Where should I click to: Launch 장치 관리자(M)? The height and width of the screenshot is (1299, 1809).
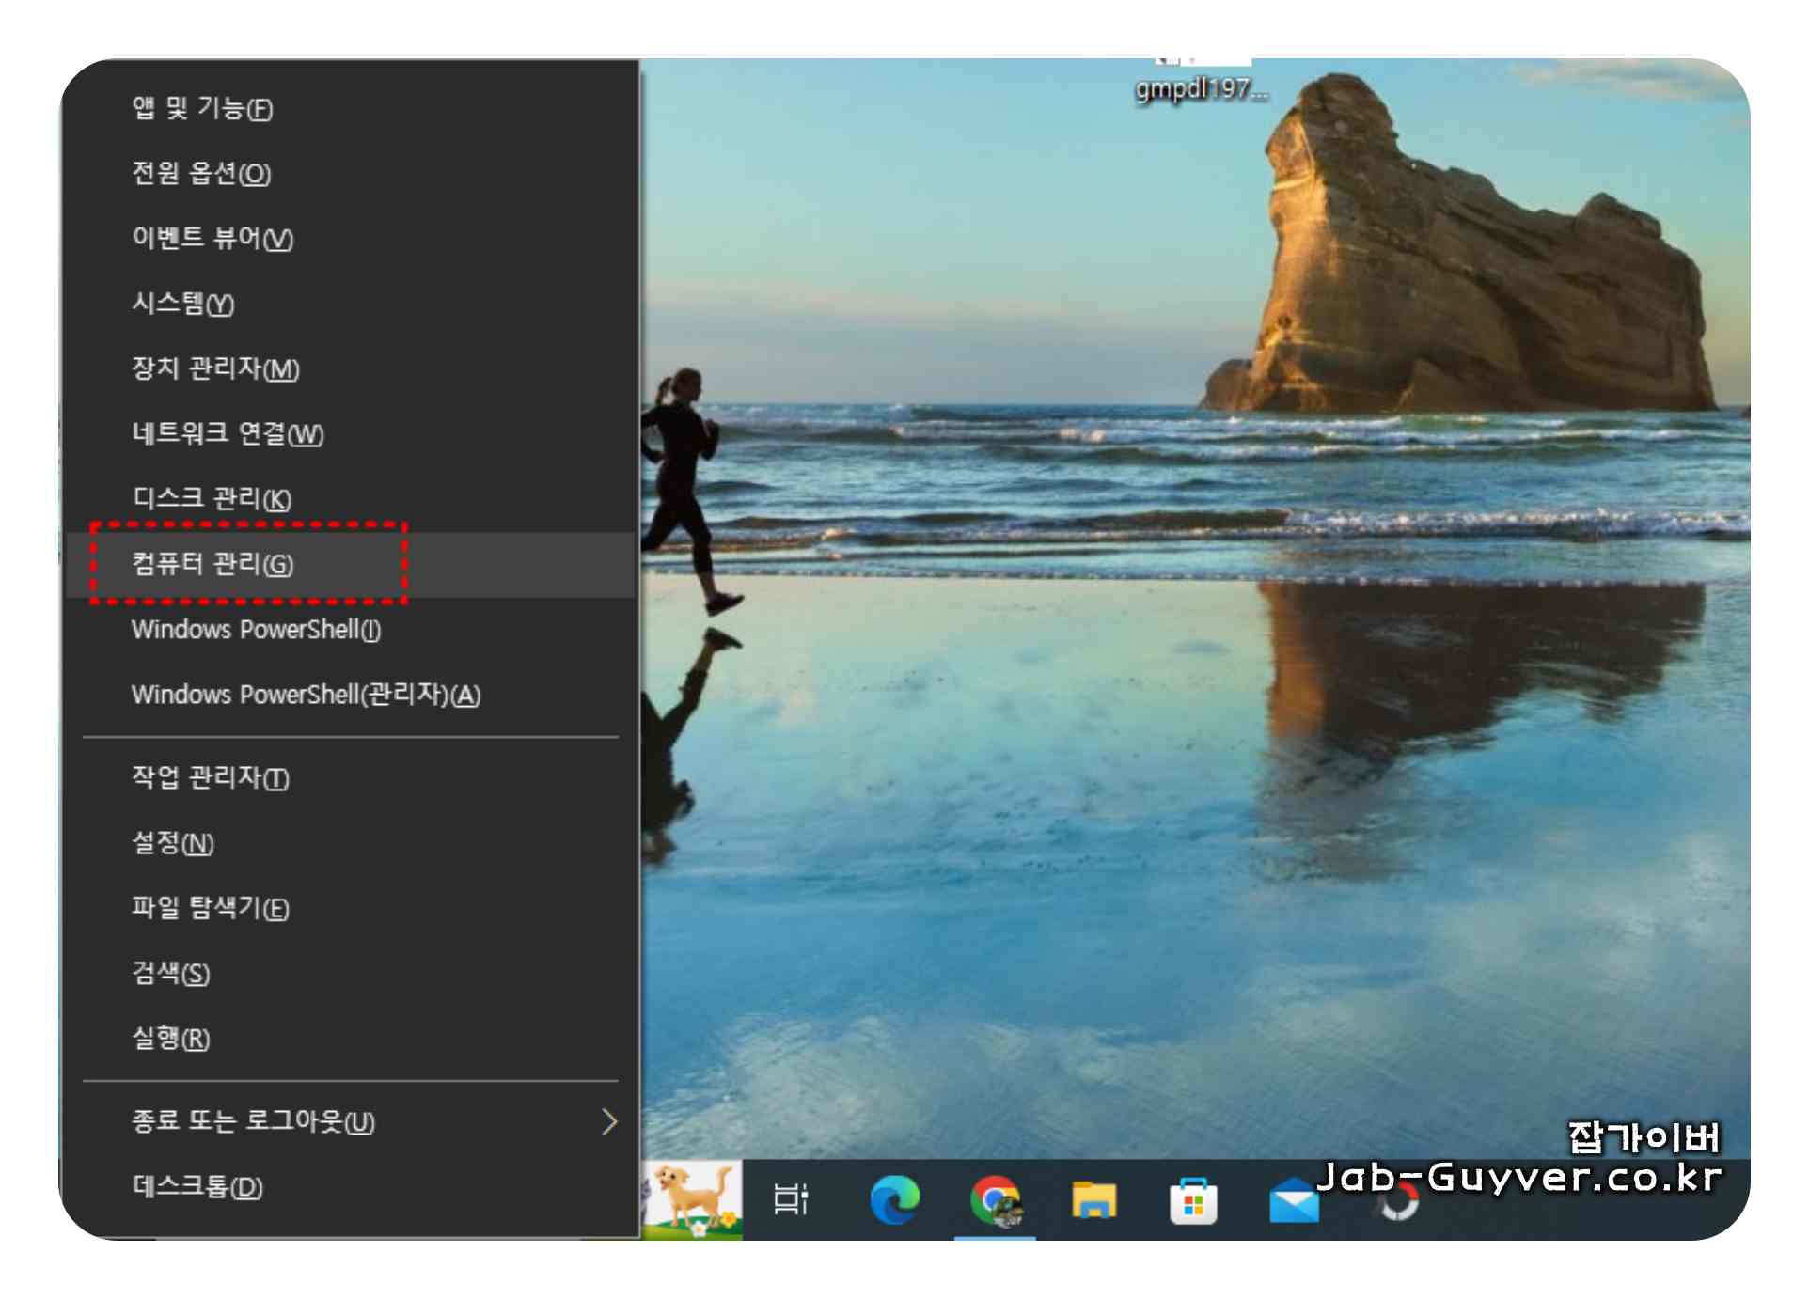pos(352,368)
